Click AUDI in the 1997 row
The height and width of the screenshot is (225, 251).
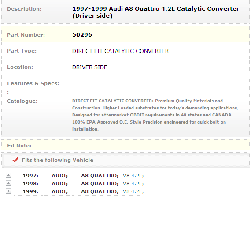60,176
